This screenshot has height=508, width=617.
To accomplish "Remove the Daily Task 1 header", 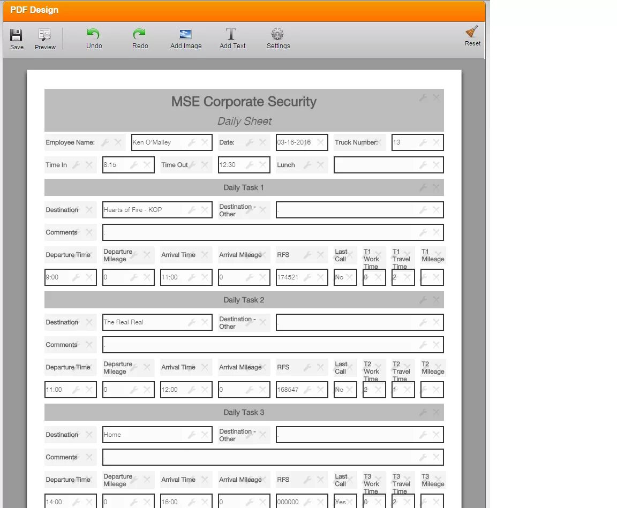I will [437, 187].
